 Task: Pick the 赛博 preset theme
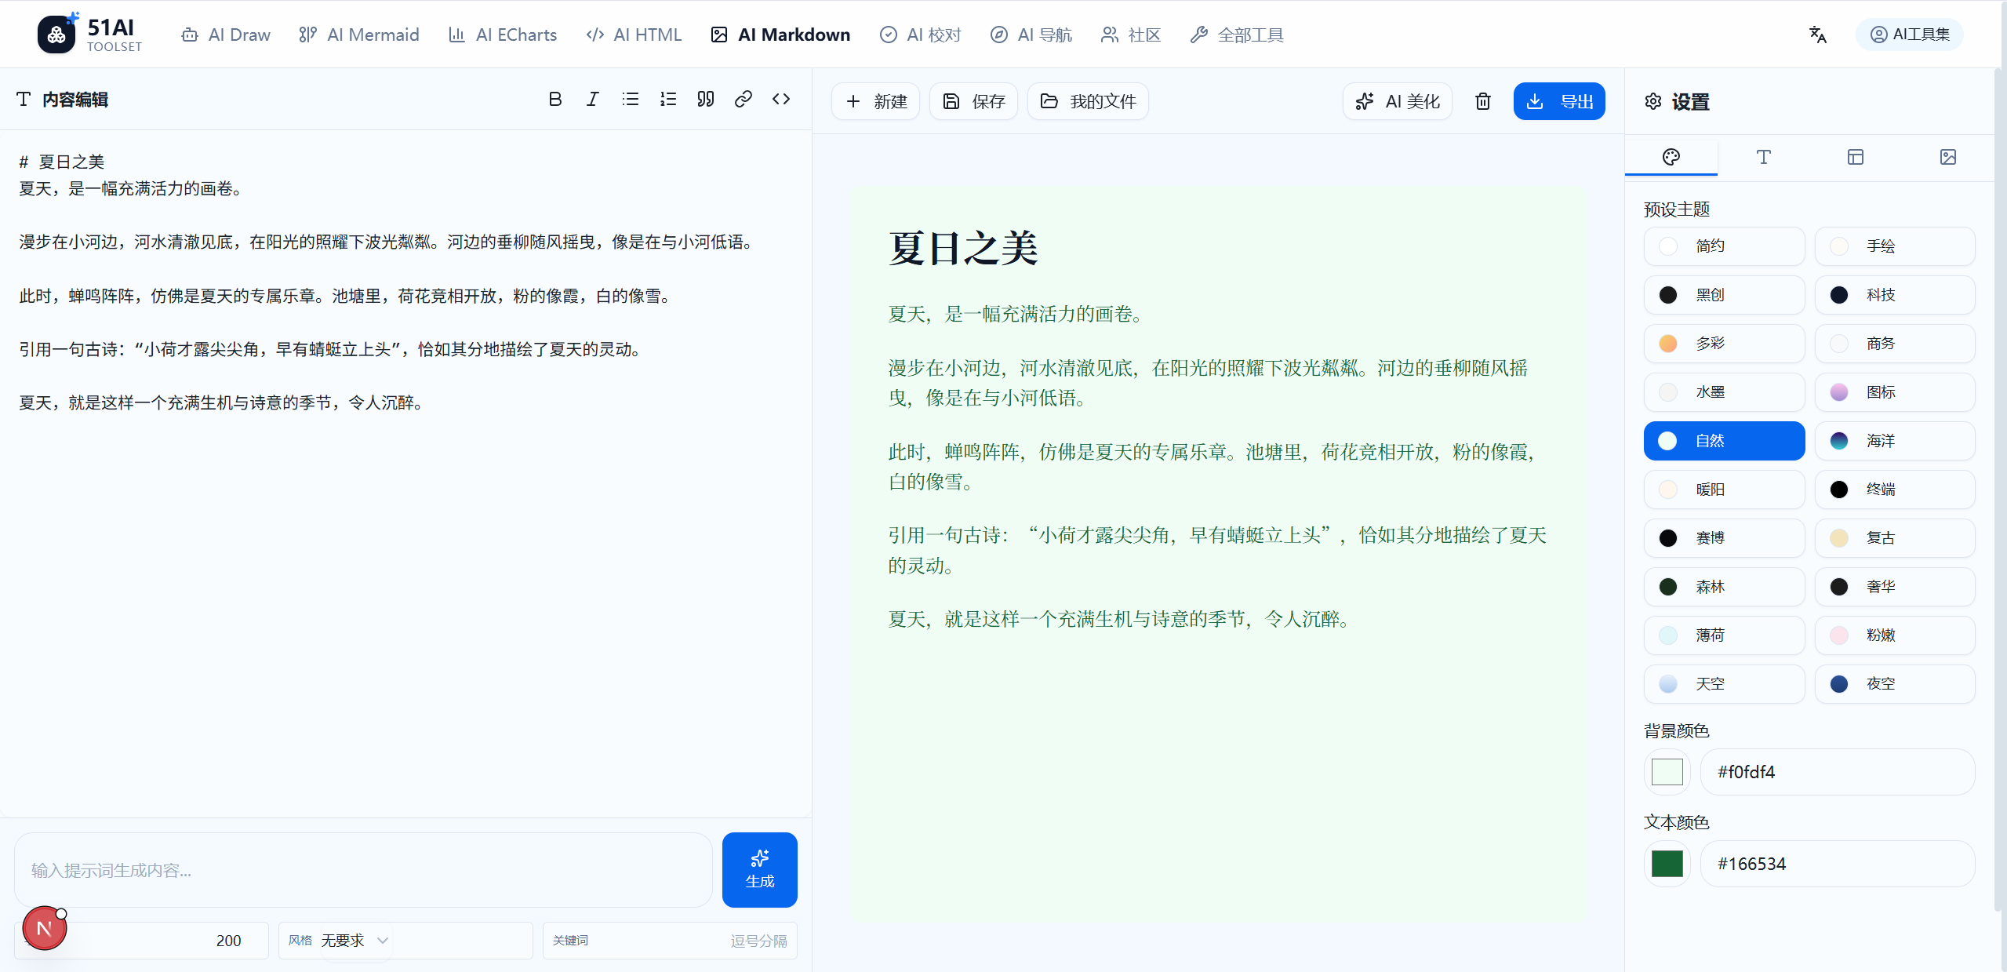click(1724, 538)
